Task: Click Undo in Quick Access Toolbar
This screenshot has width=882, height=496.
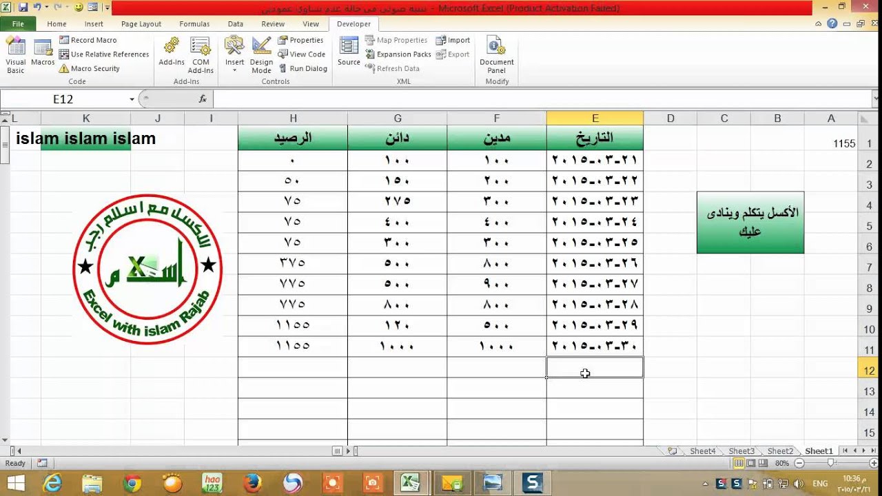Action: click(37, 8)
